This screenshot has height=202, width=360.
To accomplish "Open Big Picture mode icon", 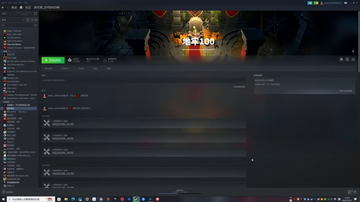I will [x=346, y=3].
